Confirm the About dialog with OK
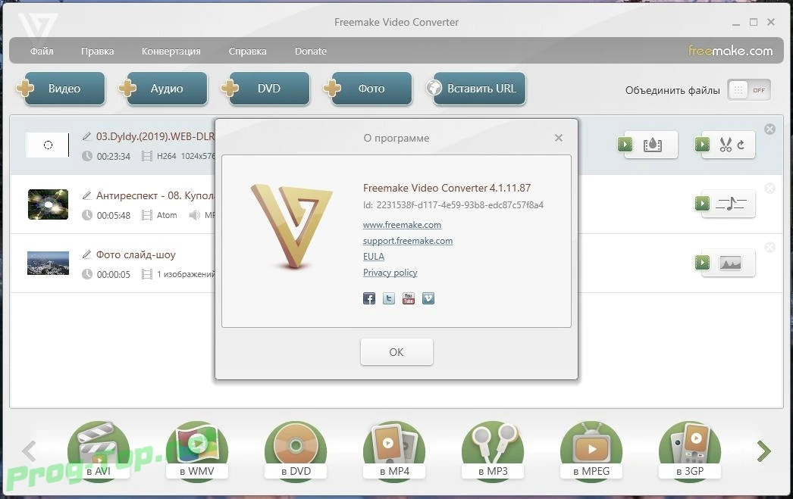 click(396, 352)
